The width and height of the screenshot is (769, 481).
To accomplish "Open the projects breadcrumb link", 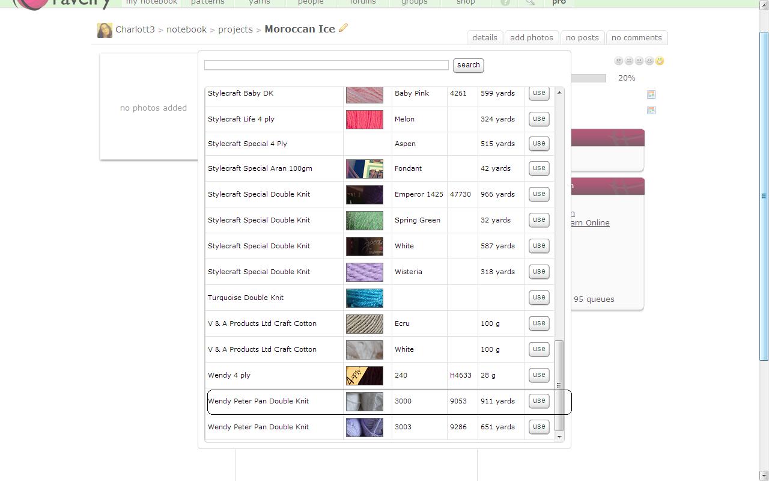I will click(235, 29).
